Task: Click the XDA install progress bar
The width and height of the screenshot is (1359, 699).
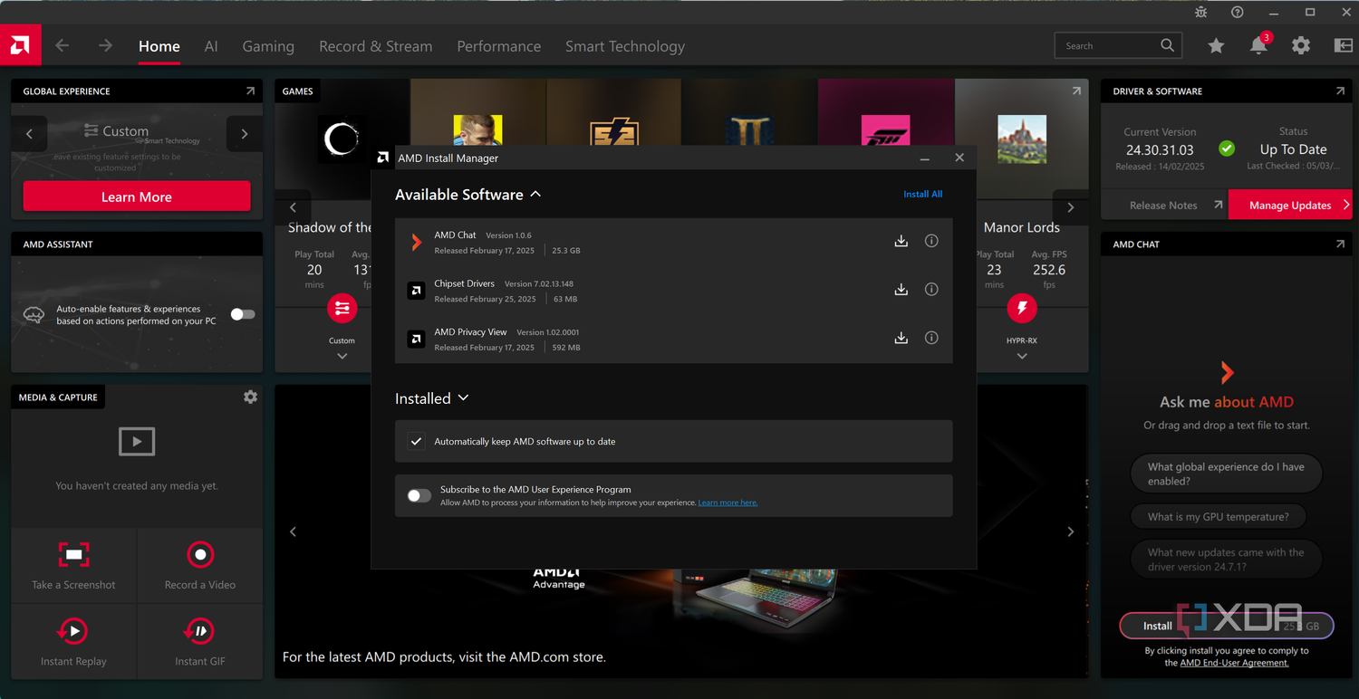Action: pos(1226,626)
